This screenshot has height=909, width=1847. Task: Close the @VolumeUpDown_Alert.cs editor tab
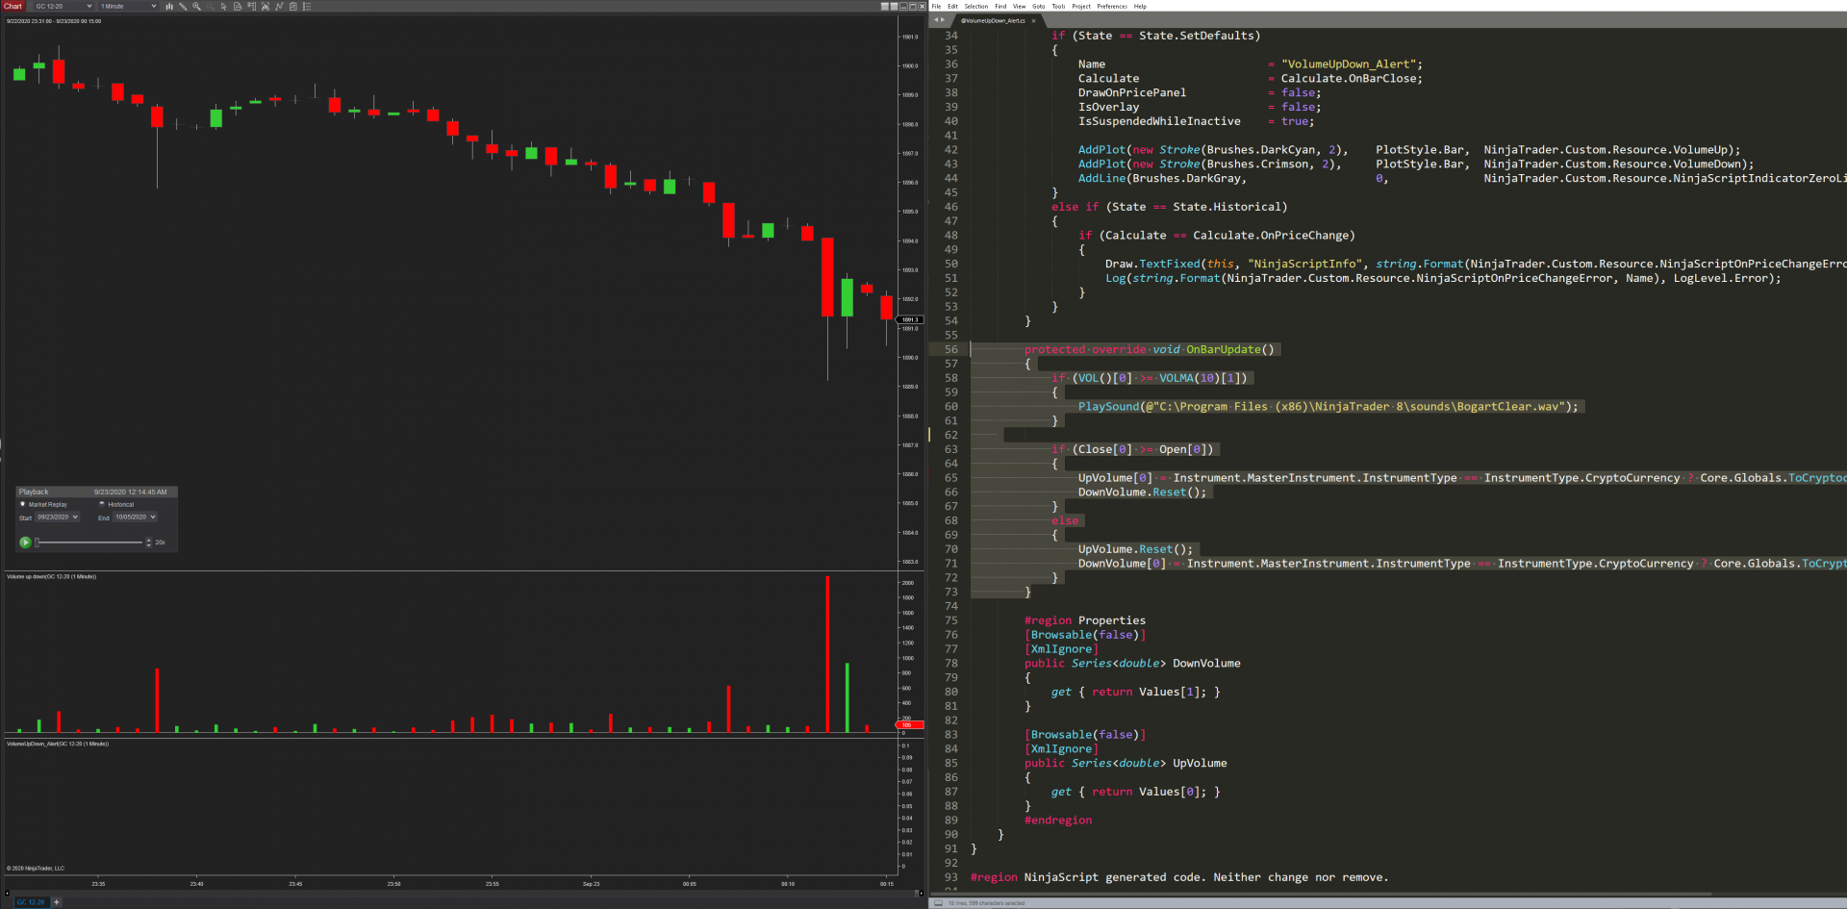(1034, 20)
